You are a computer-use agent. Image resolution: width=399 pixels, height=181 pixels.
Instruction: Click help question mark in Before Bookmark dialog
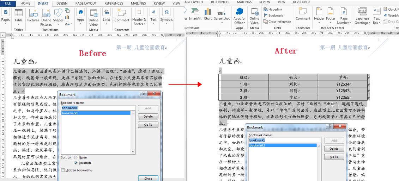[x=144, y=94]
